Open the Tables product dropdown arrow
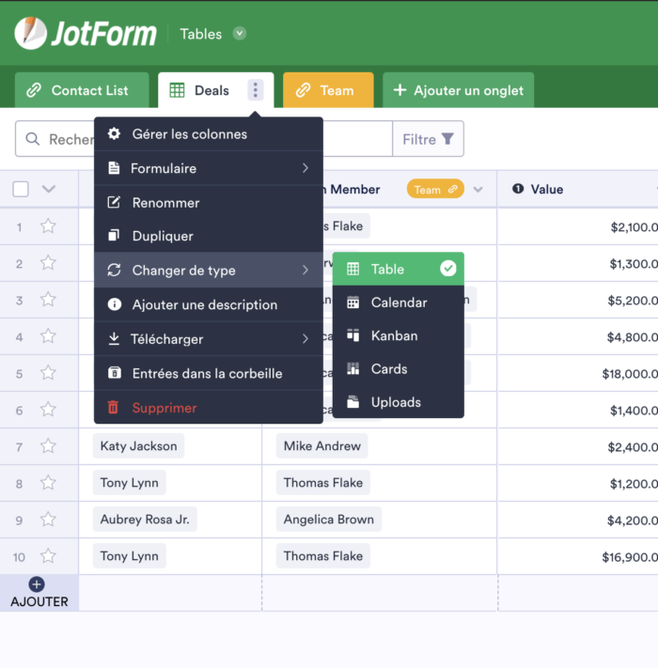 click(x=240, y=33)
